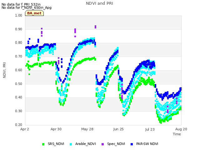Click the May 28 x-axis tick label

point(87,129)
